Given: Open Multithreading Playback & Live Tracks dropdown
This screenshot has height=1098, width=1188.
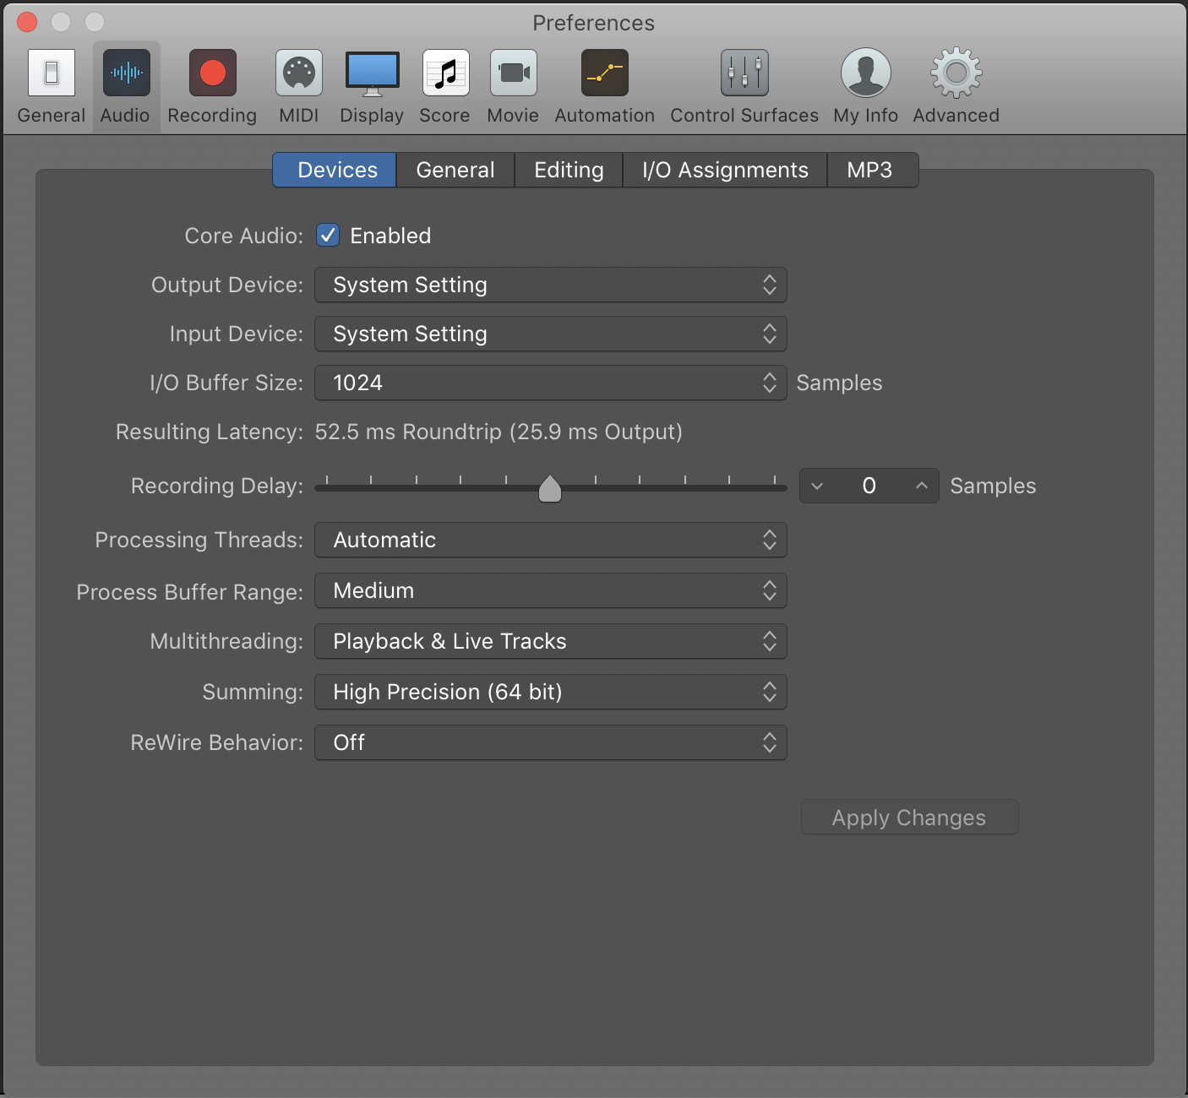Looking at the screenshot, I should point(551,641).
